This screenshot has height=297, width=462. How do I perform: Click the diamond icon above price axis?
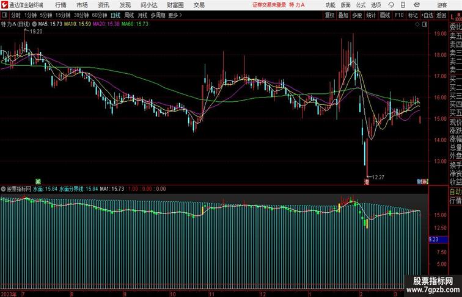(x=417, y=24)
